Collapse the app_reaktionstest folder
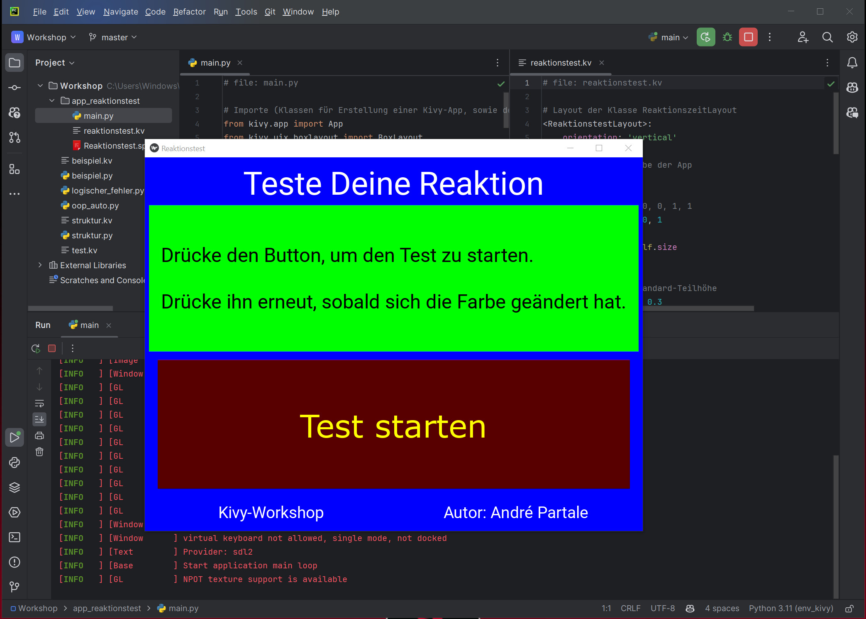Screen dimensions: 866x619 click(x=52, y=101)
